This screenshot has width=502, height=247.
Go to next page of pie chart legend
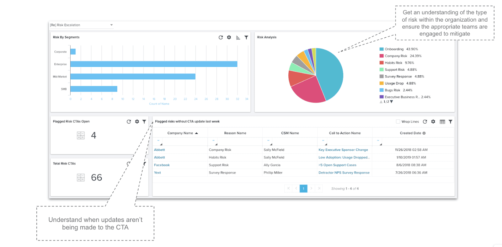pos(392,102)
